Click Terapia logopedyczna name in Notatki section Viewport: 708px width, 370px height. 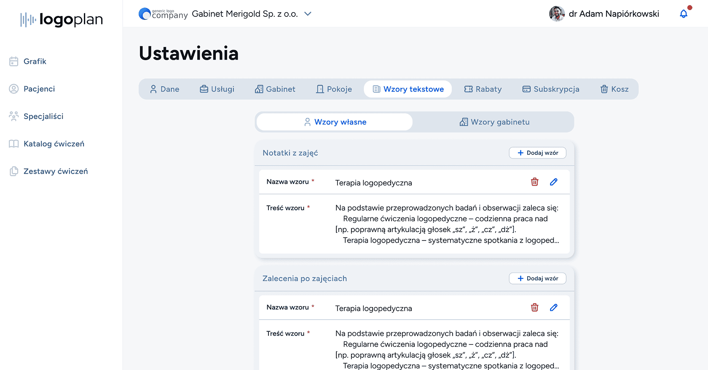tap(374, 183)
